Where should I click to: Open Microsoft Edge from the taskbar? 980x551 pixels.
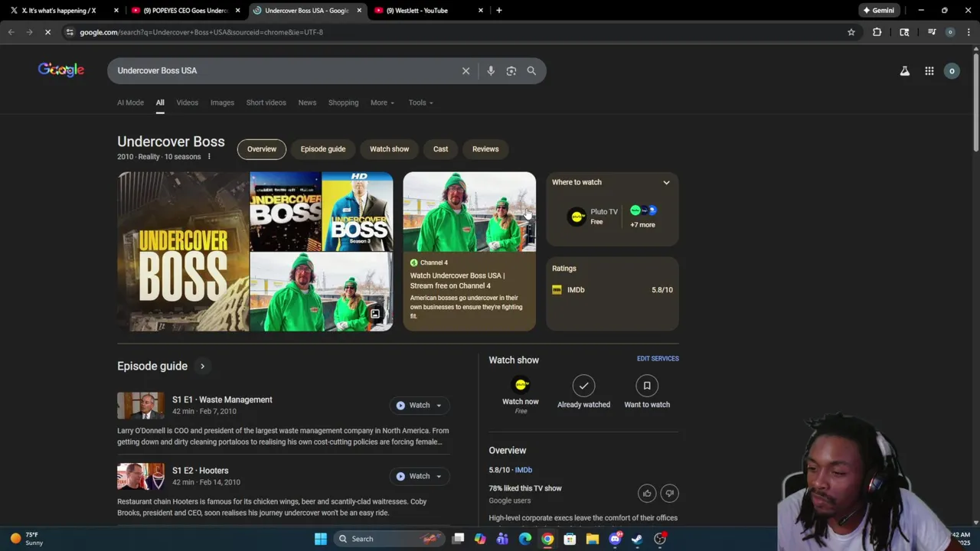click(525, 539)
